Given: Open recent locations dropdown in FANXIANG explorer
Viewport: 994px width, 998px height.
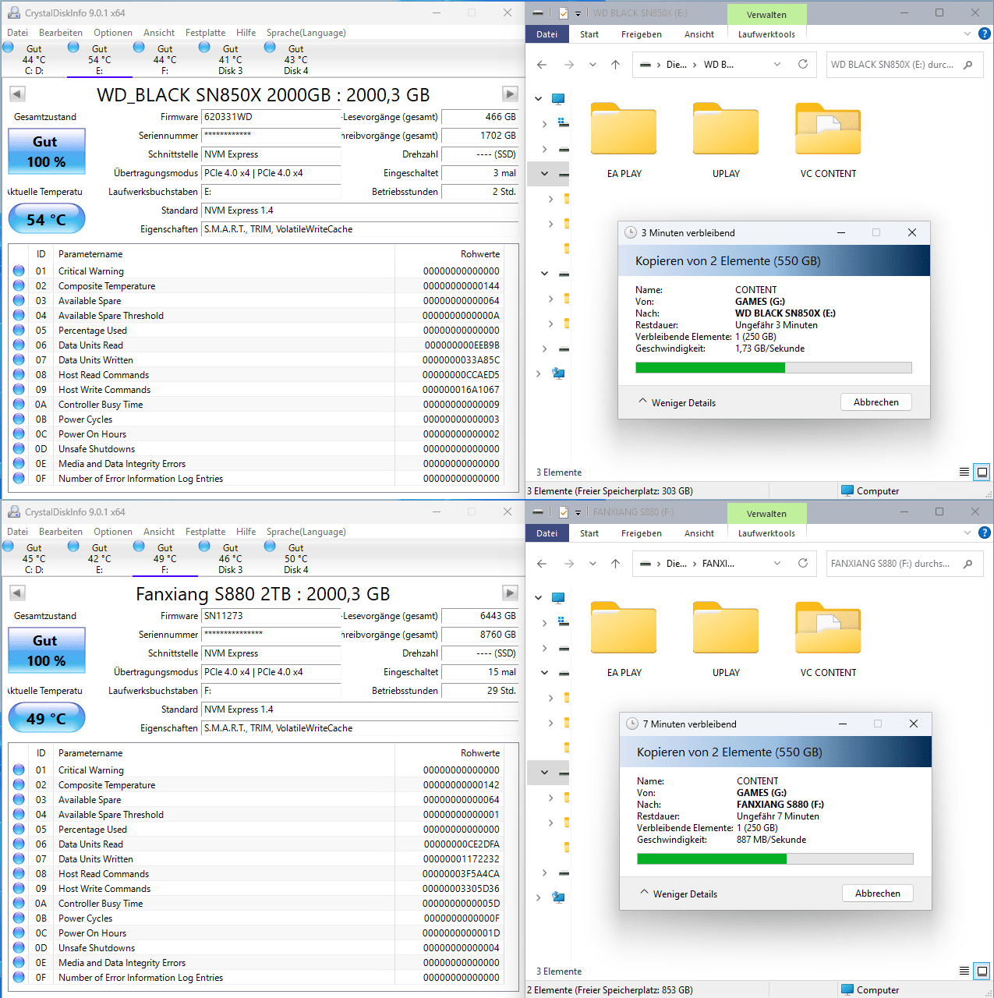Looking at the screenshot, I should [x=593, y=564].
